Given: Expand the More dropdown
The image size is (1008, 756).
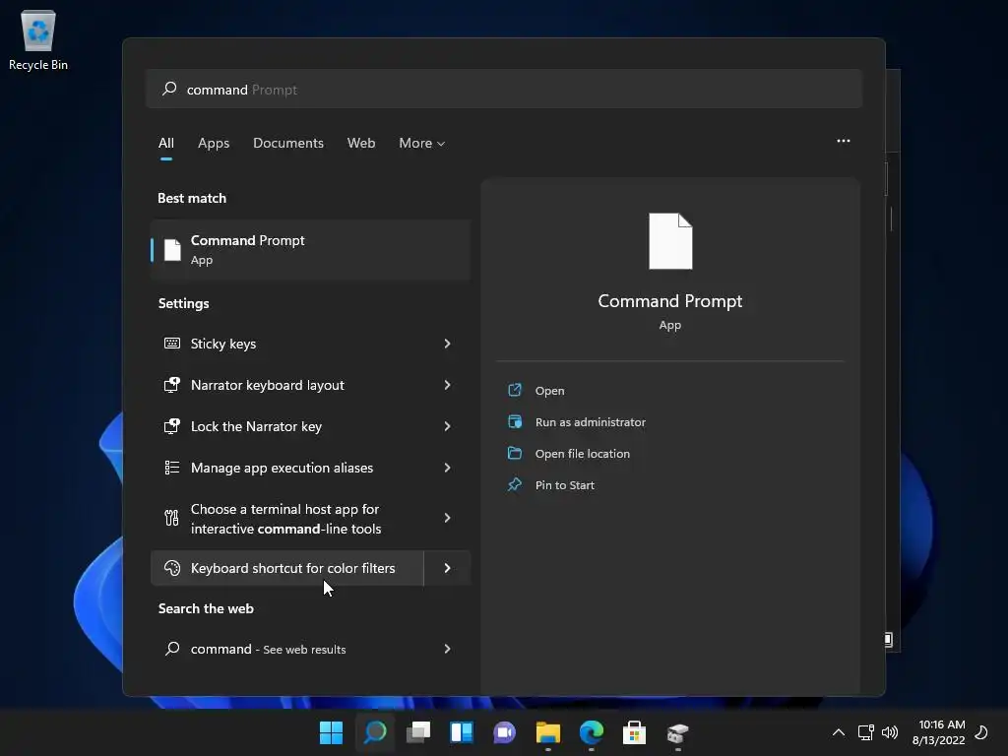Looking at the screenshot, I should tap(421, 143).
